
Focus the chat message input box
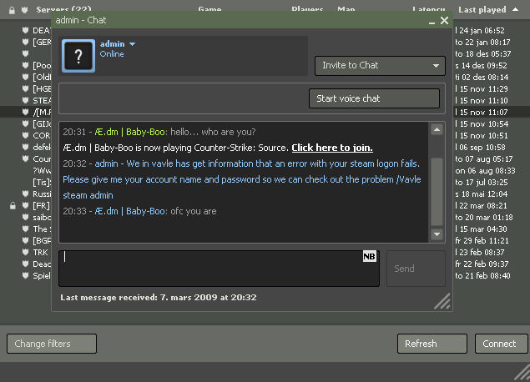(x=209, y=269)
